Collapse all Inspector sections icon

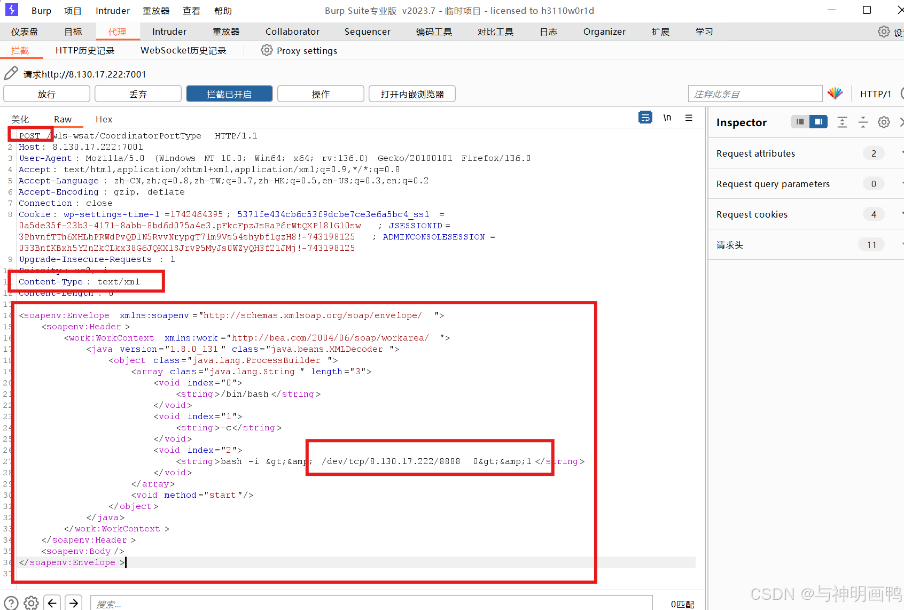[x=863, y=122]
